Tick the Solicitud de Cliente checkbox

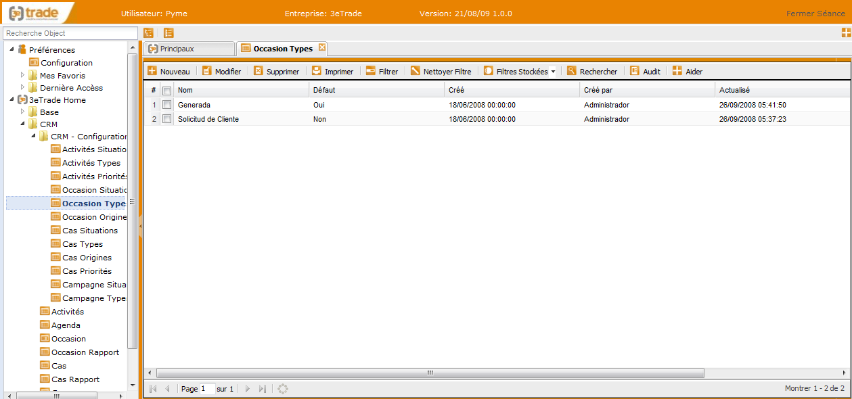pyautogui.click(x=167, y=119)
